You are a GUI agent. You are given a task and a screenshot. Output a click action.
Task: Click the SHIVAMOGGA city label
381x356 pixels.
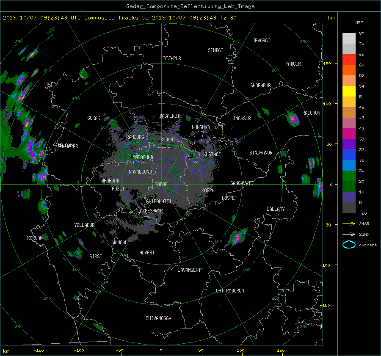click(x=158, y=318)
